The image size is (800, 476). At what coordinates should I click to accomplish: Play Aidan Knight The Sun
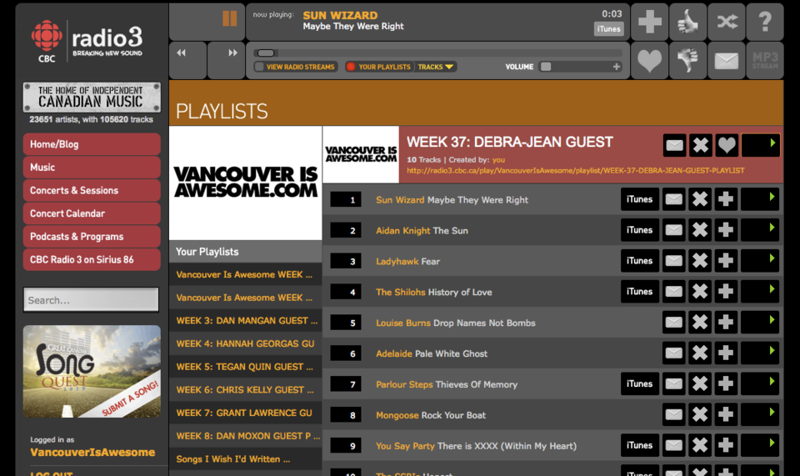pyautogui.click(x=760, y=230)
